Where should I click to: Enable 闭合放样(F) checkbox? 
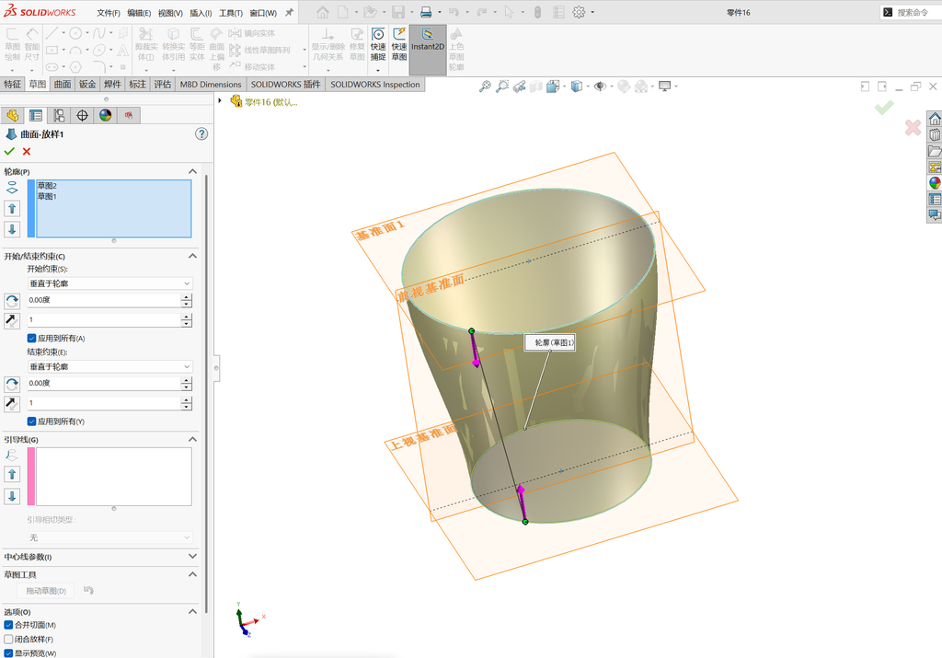[8, 639]
